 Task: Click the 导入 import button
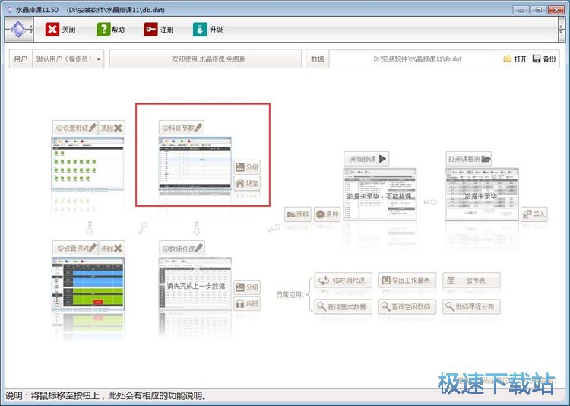534,214
